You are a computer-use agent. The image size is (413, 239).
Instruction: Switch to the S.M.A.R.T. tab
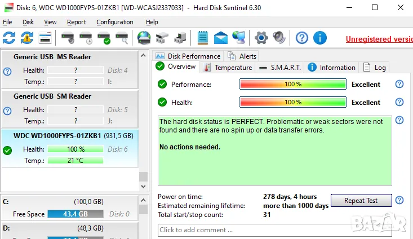[x=280, y=67]
